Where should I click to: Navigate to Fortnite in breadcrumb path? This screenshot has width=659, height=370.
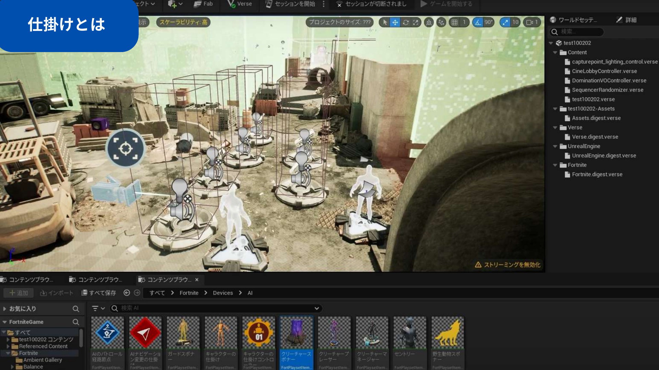tap(189, 293)
